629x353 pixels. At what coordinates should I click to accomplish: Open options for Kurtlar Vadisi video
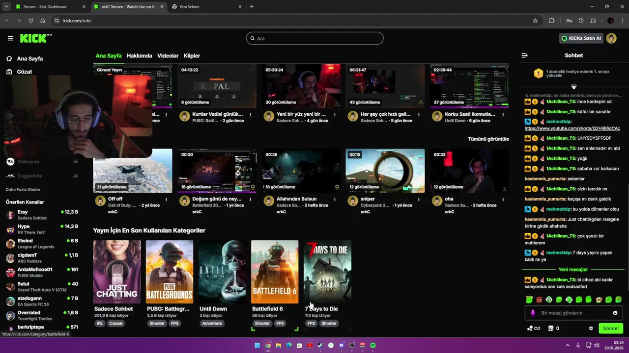[x=251, y=115]
